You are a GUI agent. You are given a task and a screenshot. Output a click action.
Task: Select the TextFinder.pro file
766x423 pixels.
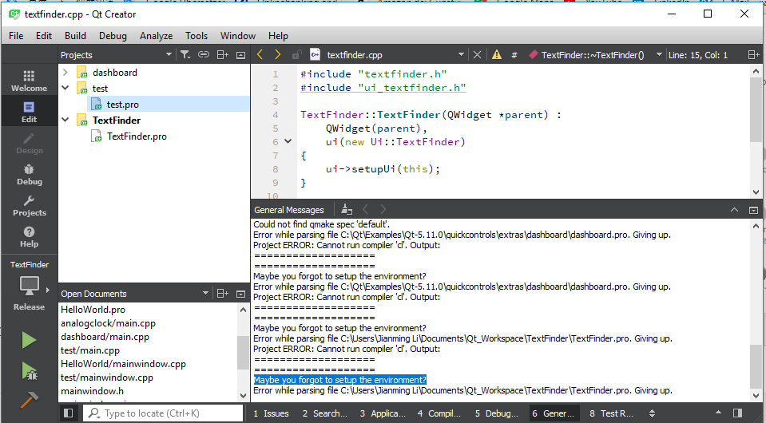(137, 136)
